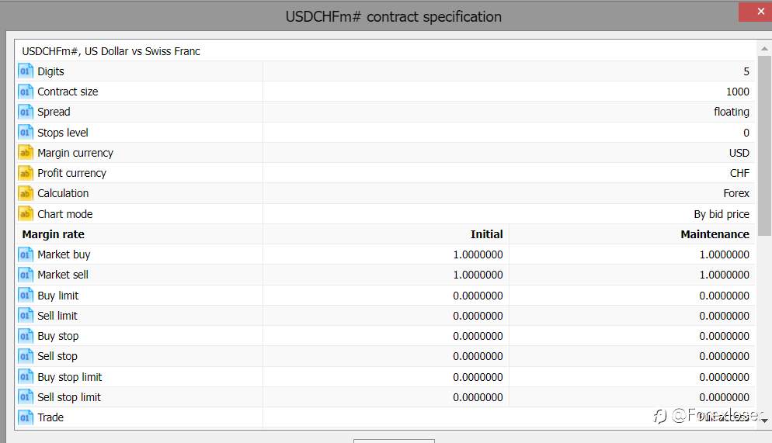Click the Trade row icon

[26, 417]
